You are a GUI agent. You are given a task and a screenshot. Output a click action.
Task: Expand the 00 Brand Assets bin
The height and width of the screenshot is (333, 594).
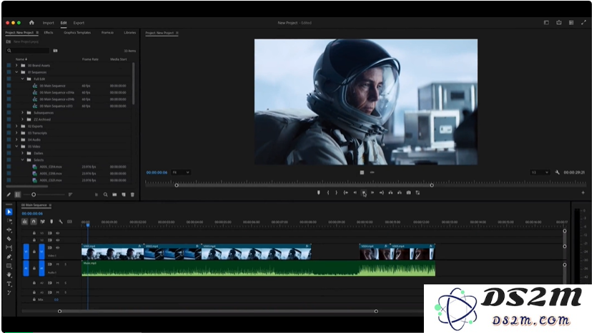pyautogui.click(x=16, y=66)
